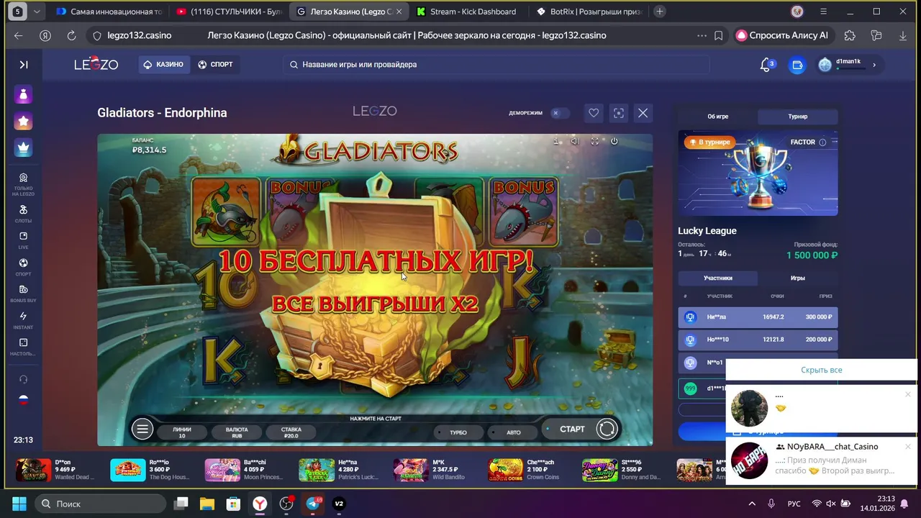Change the Линии 10 setting
Screen dimensions: 921x518
point(182,432)
